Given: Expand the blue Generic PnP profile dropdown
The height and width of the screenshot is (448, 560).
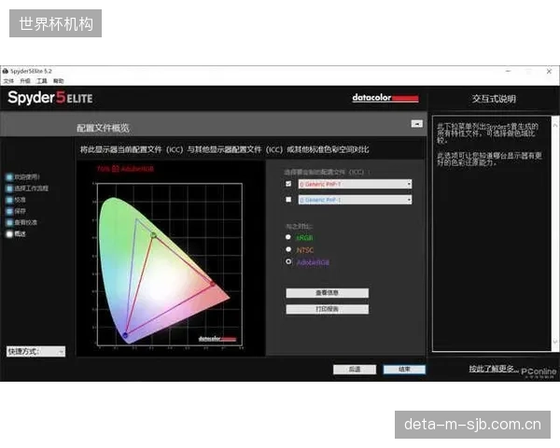Looking at the screenshot, I should tap(355, 200).
